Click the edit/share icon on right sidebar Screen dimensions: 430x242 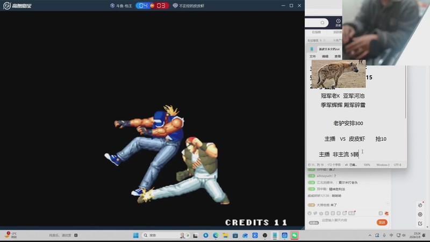420,223
